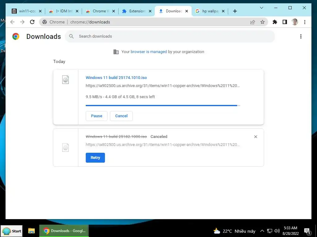Click file icon for canceled 25182.1000.iso

click(66, 148)
